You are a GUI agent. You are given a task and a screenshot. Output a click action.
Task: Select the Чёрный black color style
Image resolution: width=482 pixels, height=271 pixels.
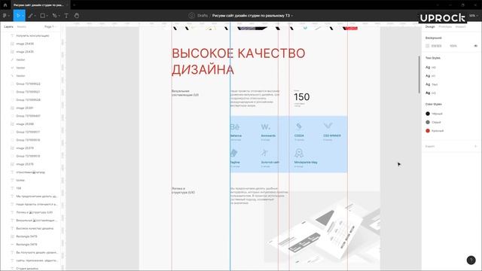tap(434, 114)
